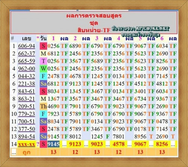188x167 pixels.
Task: Click the yellow 4578 prediction cell
Action: (118, 144)
